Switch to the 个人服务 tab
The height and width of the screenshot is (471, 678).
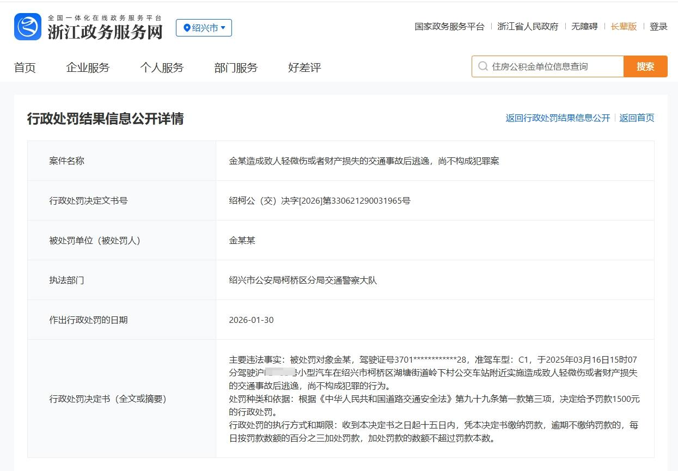click(x=161, y=67)
